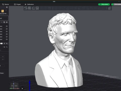121x91 pixels.
Task: Remove a filament with the minus button
Action: coord(2,22)
